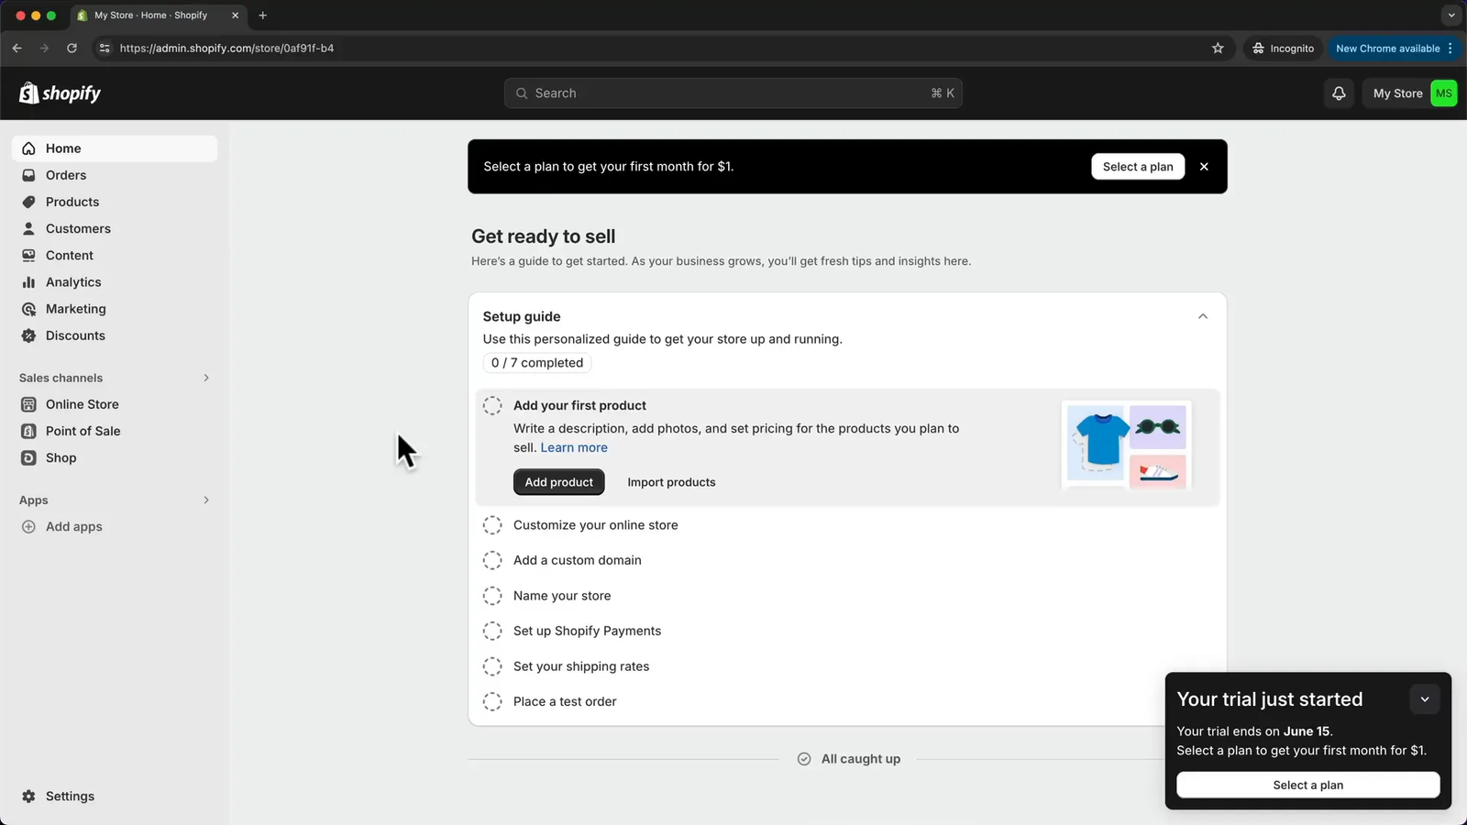
Task: Click the MS store avatar
Action: pos(1443,93)
